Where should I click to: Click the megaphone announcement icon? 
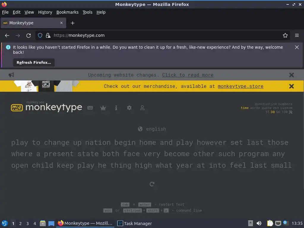click(11, 75)
